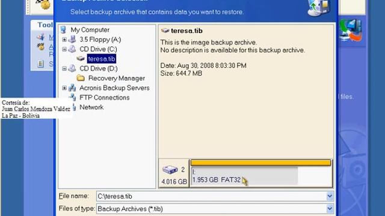
Task: Click third Tools panel icon in background window
Action: tap(40, 64)
